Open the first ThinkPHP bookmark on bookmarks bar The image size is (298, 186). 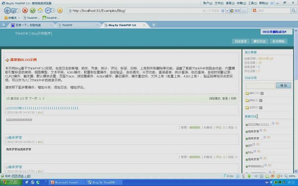(x=32, y=18)
